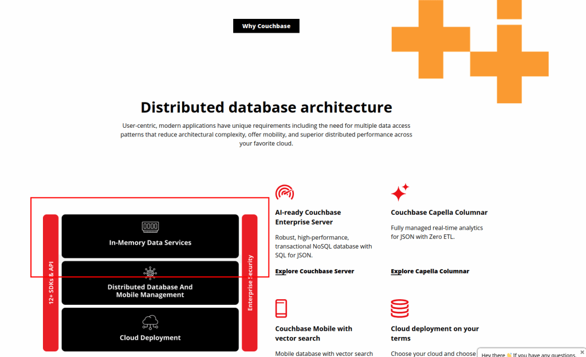
Task: Open the Explore Capella Columnar link
Action: pyautogui.click(x=430, y=271)
